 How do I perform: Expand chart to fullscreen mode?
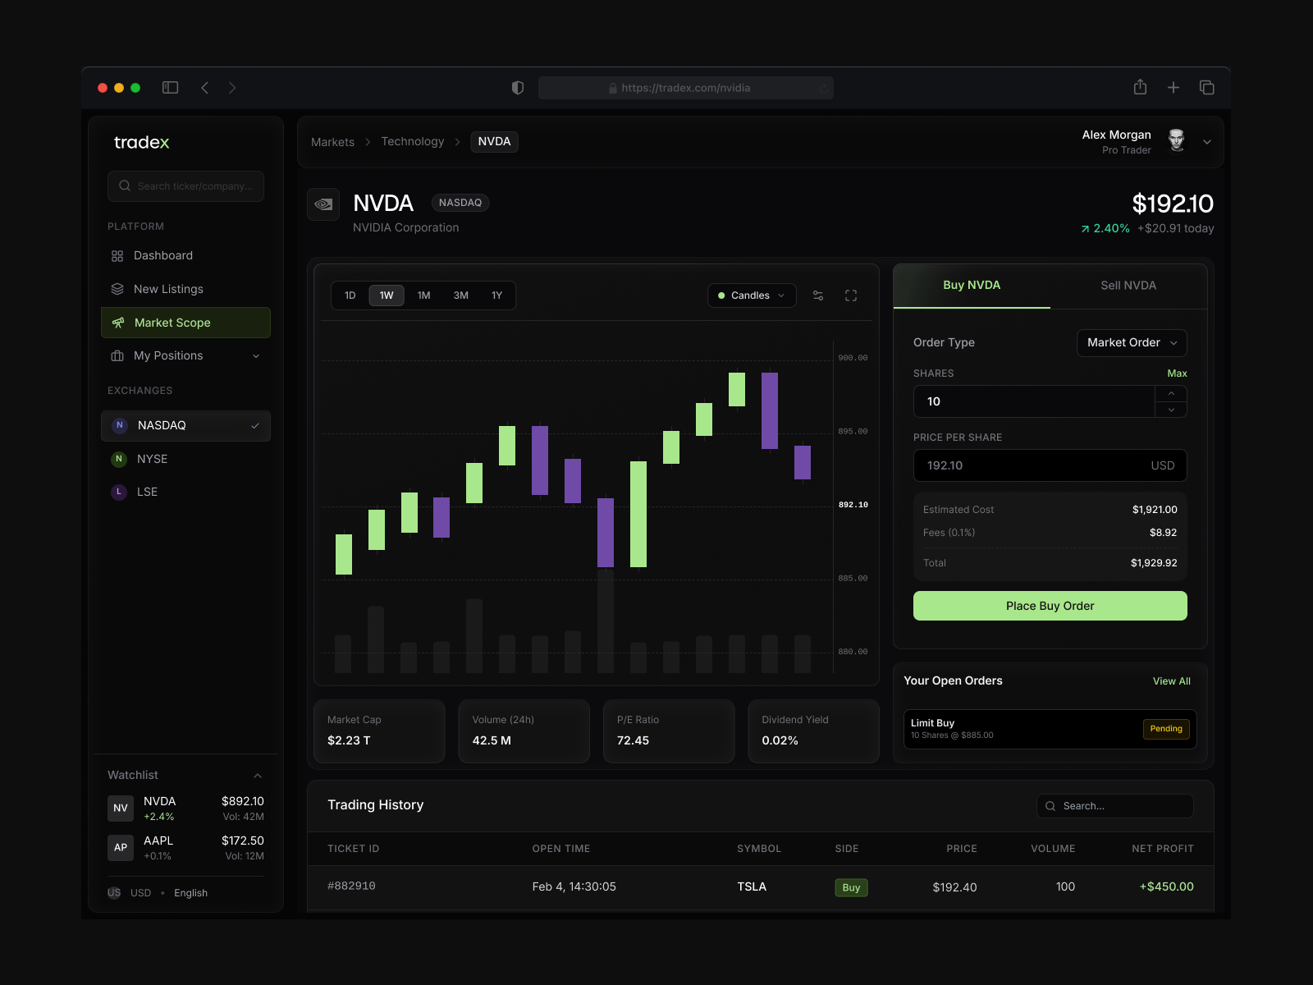pyautogui.click(x=851, y=295)
